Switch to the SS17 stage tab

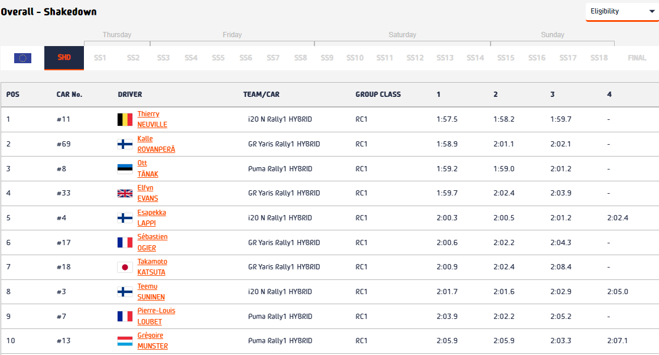568,58
